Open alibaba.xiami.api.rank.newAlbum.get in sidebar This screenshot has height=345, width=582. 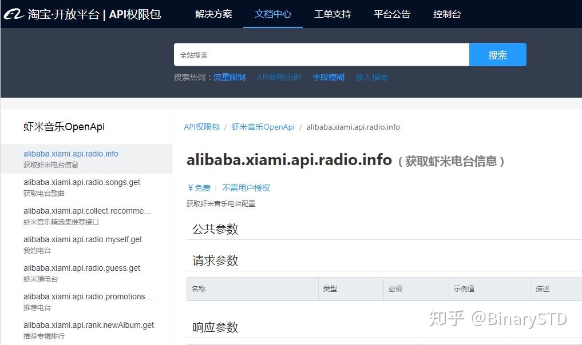[88, 325]
